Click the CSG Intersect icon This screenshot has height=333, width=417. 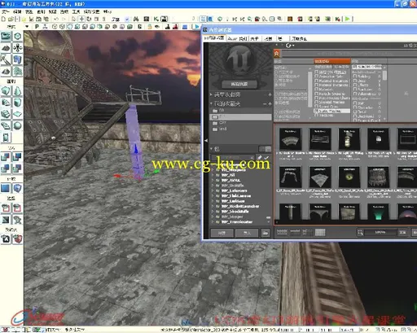(x=6, y=169)
